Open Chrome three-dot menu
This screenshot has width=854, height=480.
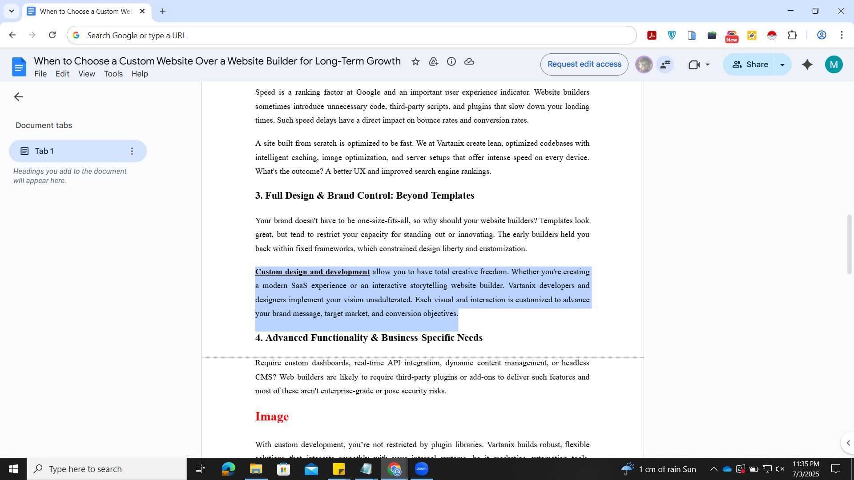click(x=842, y=36)
